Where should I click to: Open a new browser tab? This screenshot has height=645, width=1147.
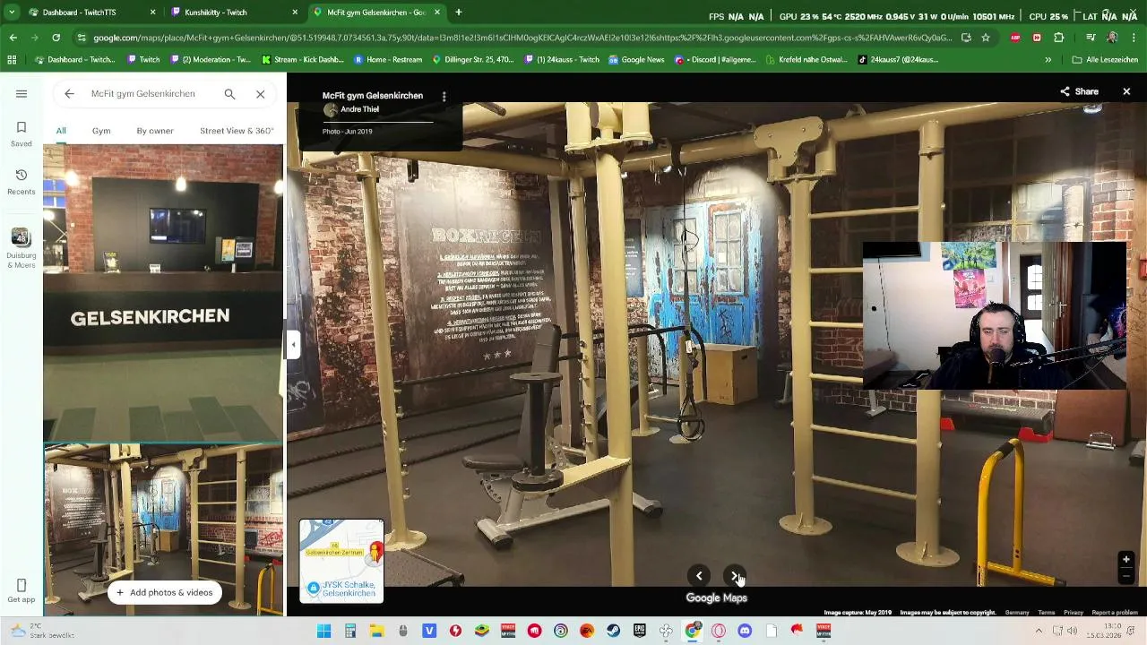click(x=459, y=13)
